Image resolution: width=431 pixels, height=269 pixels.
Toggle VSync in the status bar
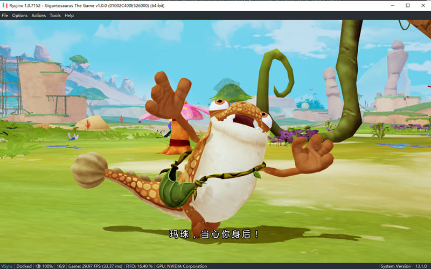pos(7,266)
